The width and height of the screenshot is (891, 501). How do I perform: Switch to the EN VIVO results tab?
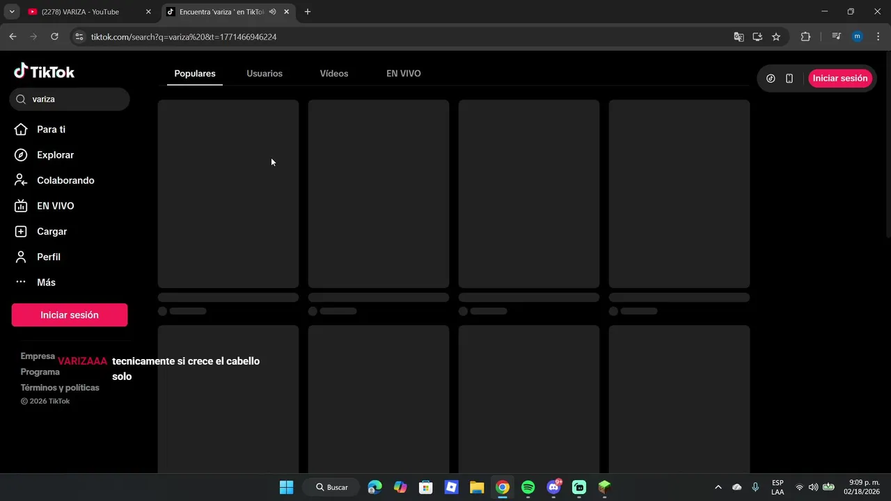tap(404, 74)
